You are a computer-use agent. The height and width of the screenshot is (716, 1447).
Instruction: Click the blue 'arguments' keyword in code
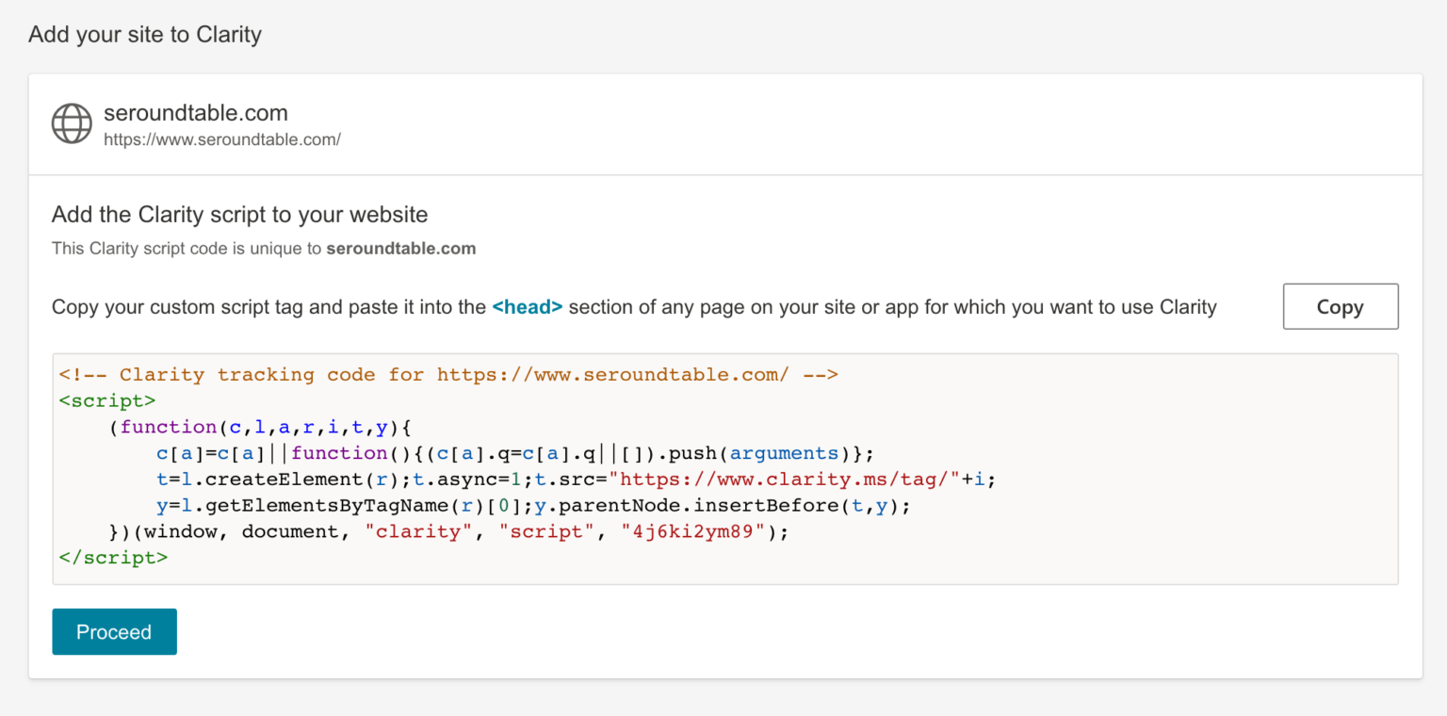click(784, 453)
